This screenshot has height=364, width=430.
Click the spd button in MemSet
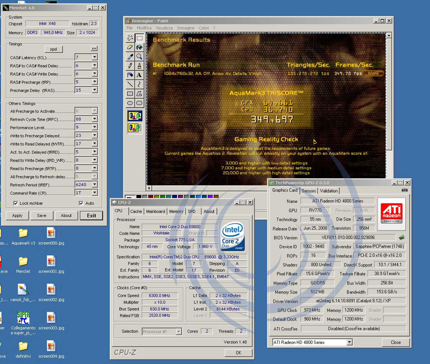pyautogui.click(x=53, y=49)
